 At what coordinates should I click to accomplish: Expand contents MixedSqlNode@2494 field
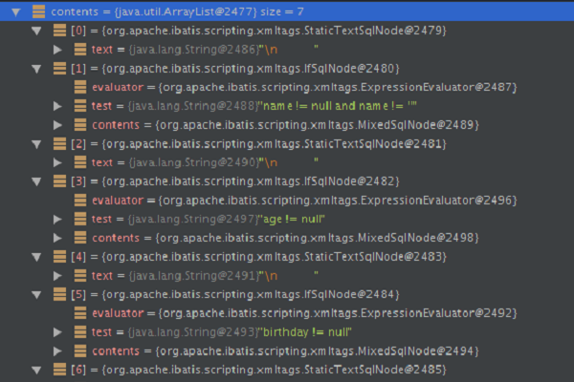57,351
